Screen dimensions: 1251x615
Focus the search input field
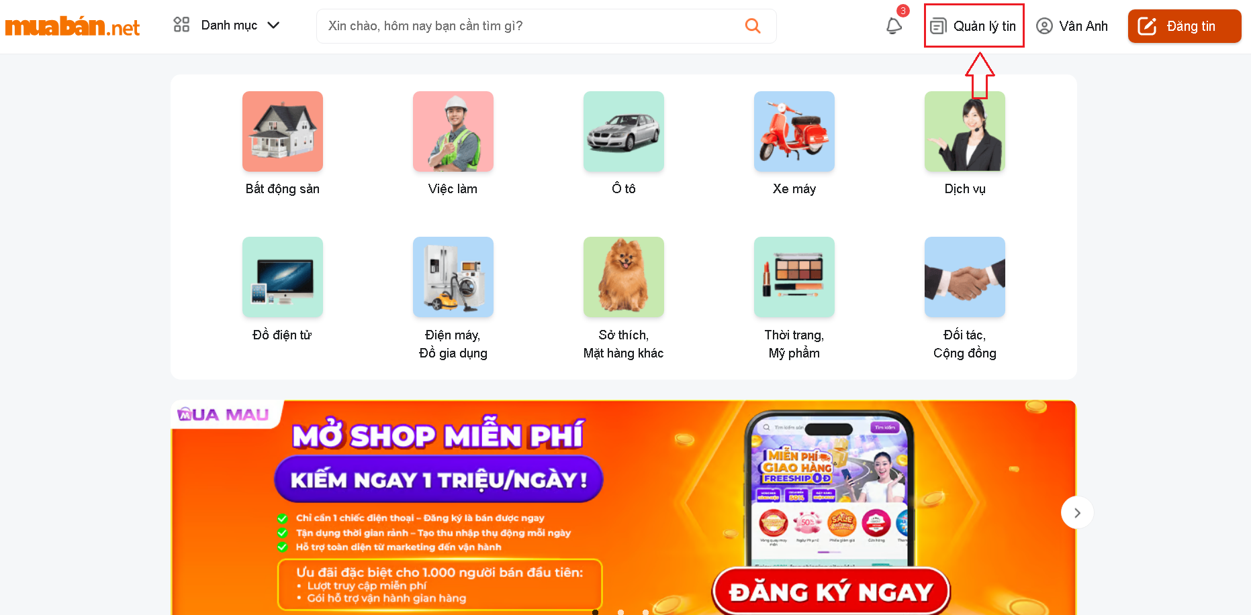[530, 26]
